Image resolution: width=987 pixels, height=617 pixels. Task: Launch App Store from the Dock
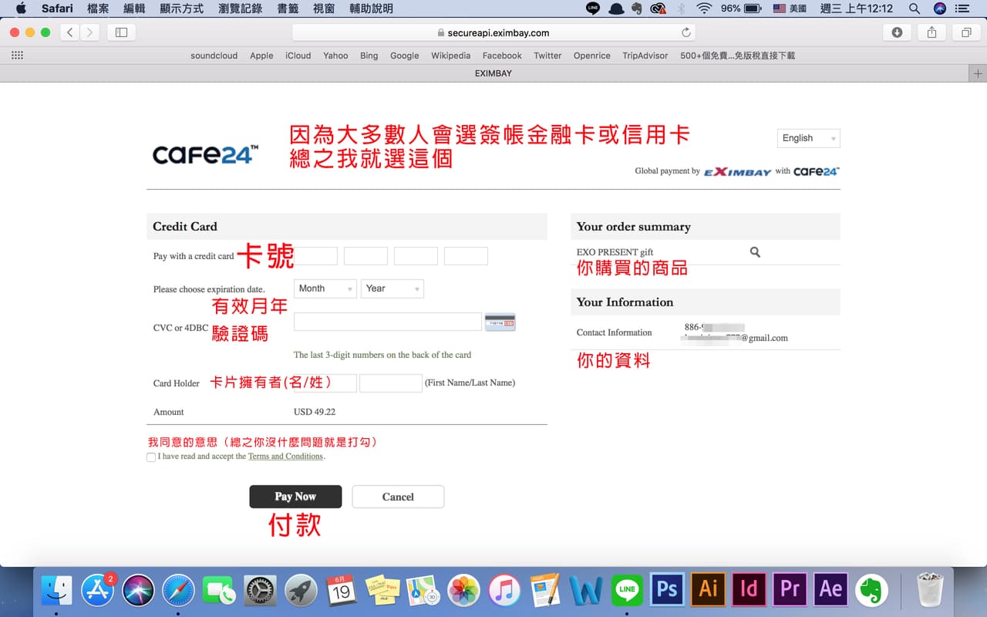98,591
